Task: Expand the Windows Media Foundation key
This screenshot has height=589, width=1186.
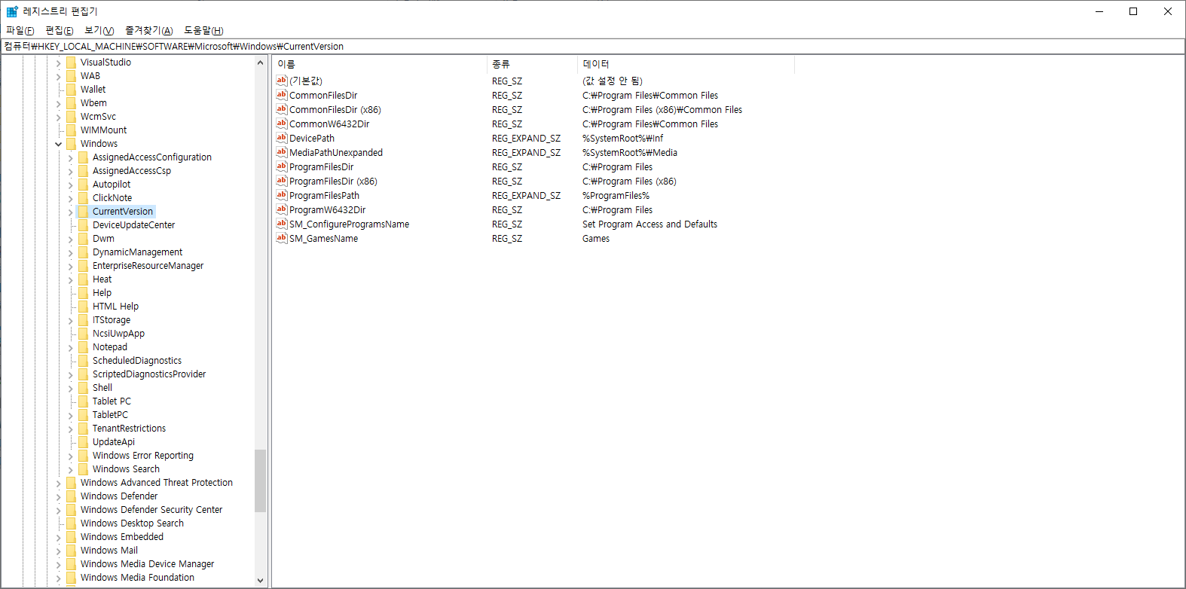Action: pos(59,578)
